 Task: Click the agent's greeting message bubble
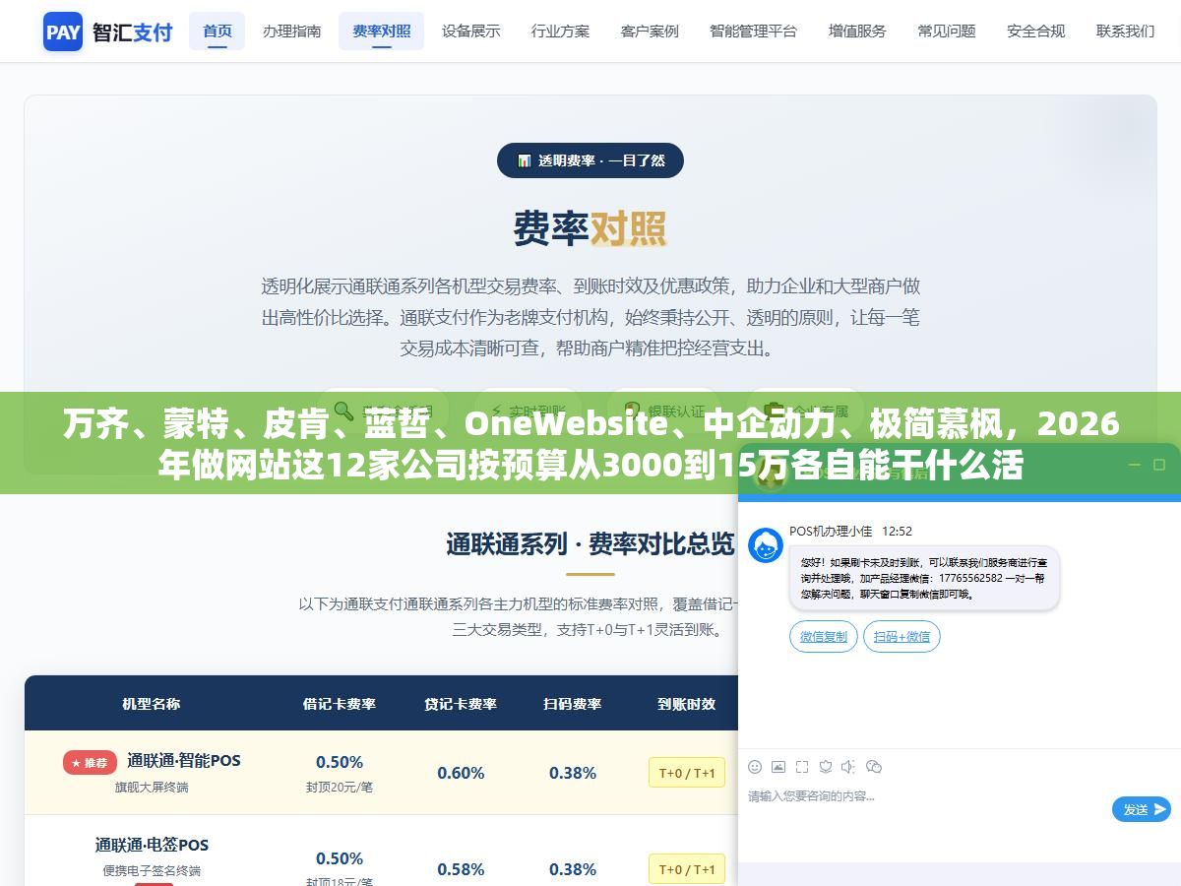(924, 578)
